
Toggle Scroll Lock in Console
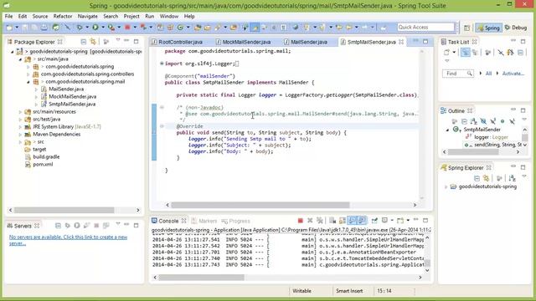343,221
